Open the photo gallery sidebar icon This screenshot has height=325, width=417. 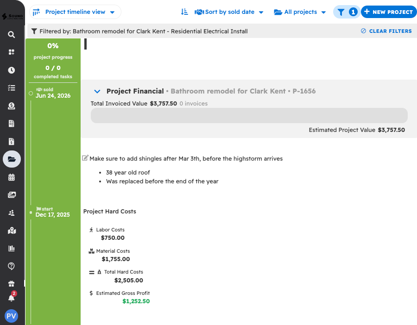point(12,195)
